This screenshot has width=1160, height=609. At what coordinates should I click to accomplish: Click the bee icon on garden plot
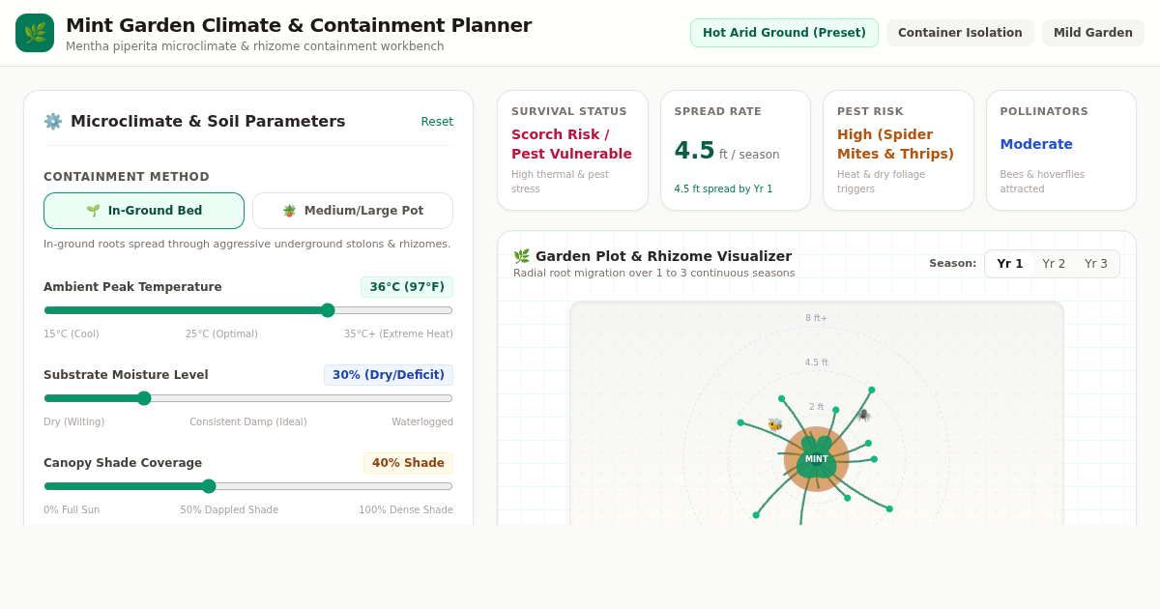coord(774,424)
